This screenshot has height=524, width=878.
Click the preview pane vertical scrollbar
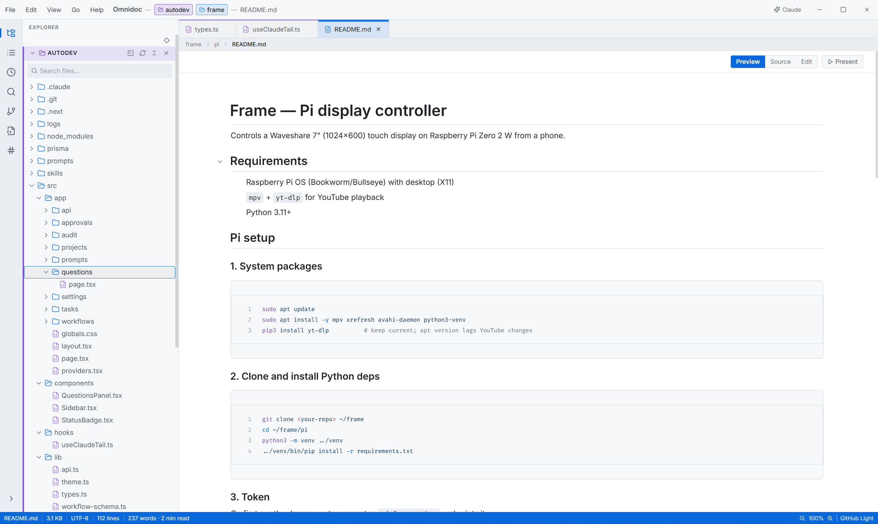coord(876,115)
